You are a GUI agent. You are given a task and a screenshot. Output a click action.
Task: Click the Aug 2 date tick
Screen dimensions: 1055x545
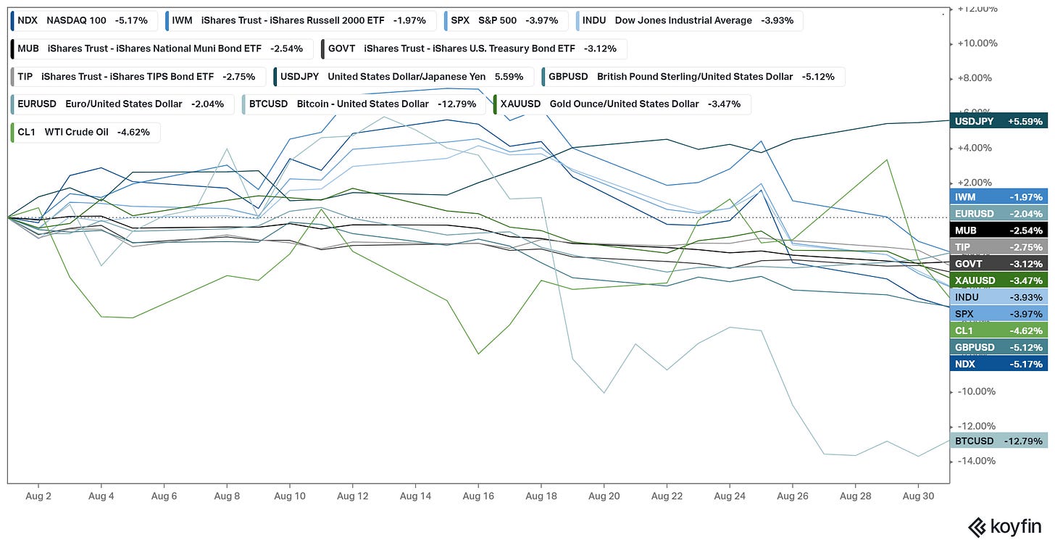pos(38,496)
